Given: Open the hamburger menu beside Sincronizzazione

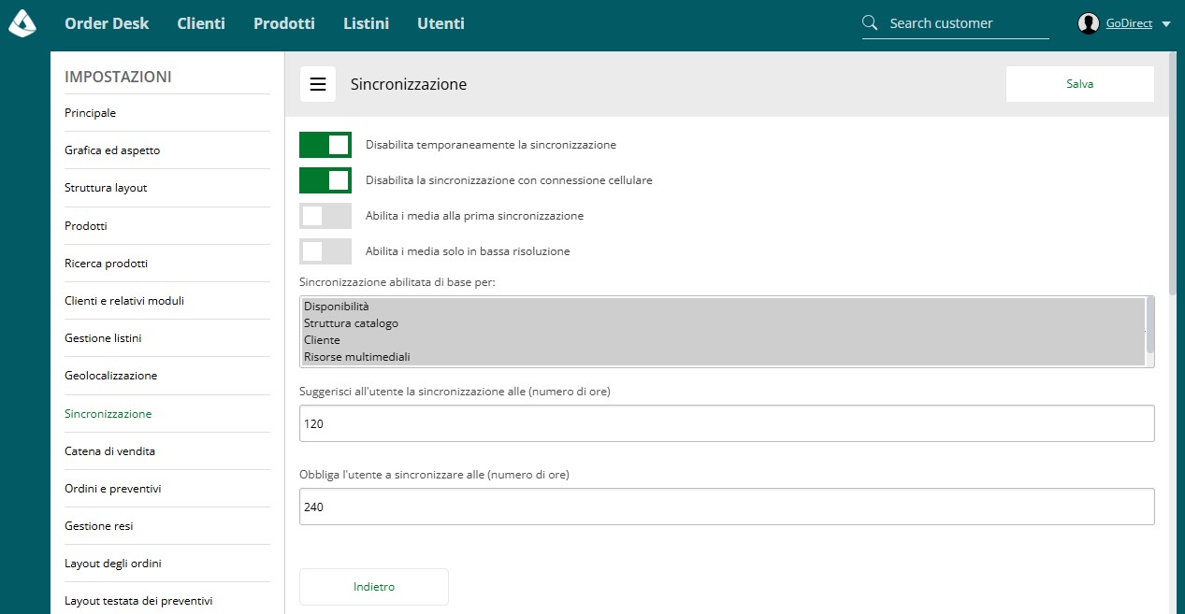Looking at the screenshot, I should pos(318,84).
